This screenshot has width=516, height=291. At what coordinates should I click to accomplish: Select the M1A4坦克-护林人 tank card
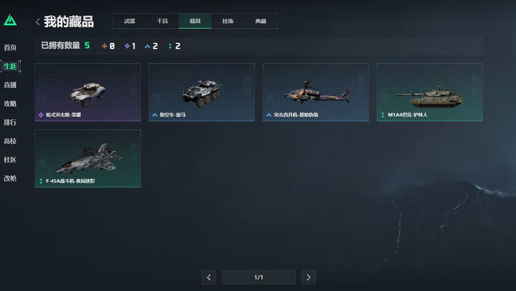tap(430, 92)
